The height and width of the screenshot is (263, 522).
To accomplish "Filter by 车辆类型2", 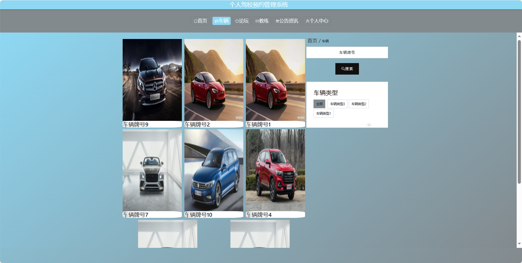I will [x=359, y=104].
